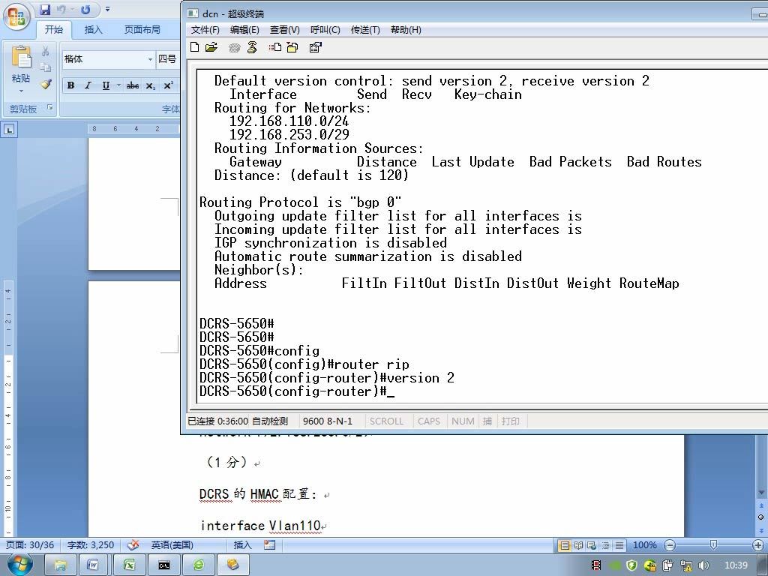
Task: Click the volume speaker tray icon
Action: tap(703, 565)
